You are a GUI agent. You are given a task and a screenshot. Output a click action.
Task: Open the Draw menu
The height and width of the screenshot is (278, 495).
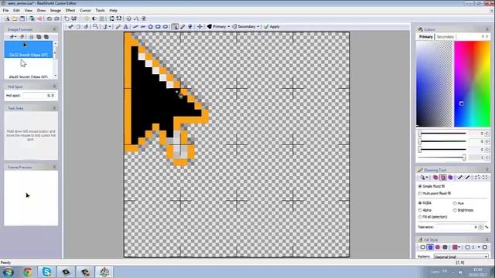point(41,10)
